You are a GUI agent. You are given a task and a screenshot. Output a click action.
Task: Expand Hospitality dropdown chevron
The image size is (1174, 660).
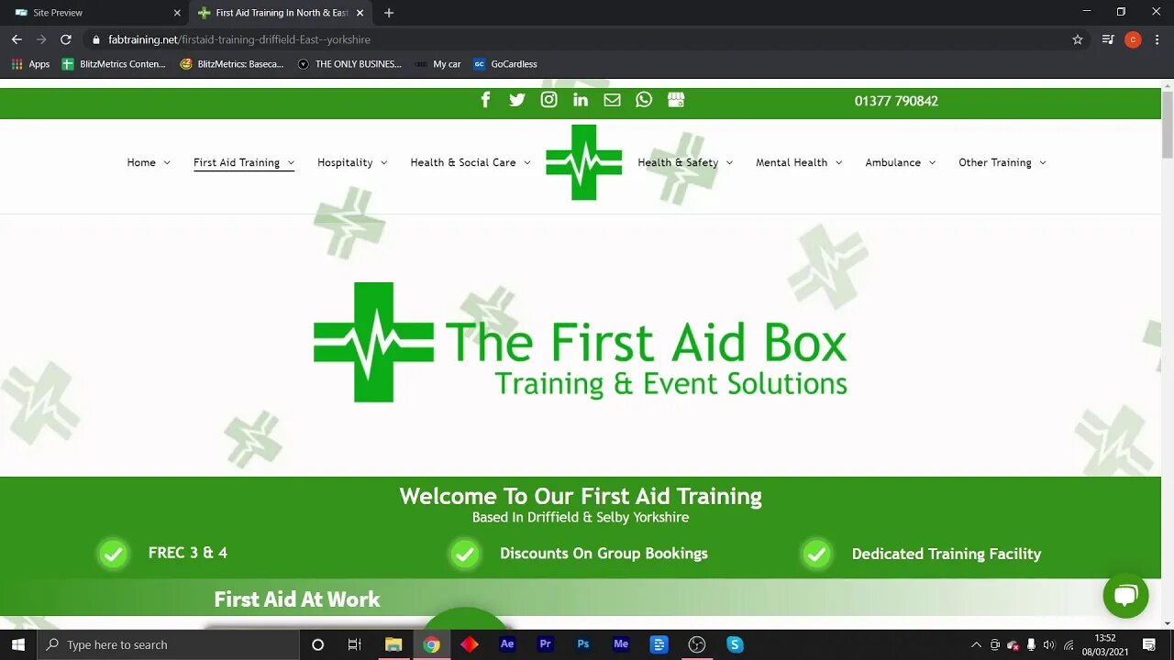click(x=383, y=163)
